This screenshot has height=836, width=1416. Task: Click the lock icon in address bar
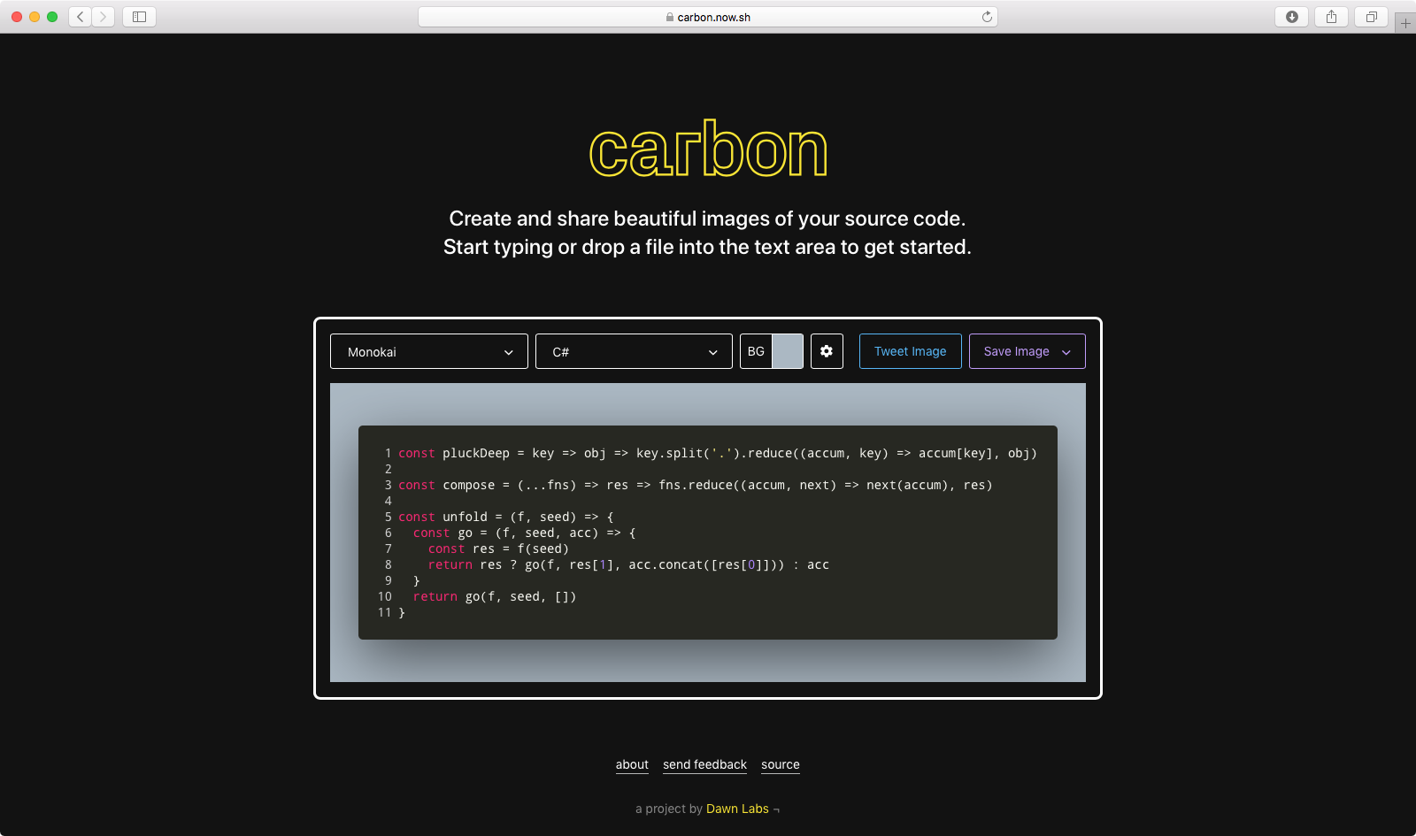click(670, 17)
